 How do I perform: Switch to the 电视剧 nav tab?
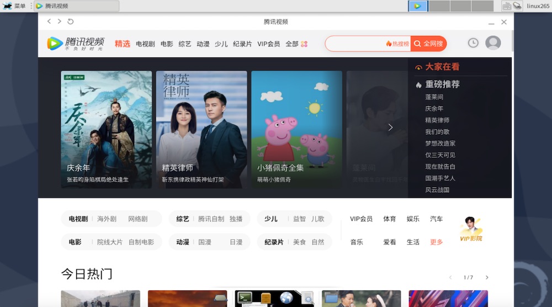coord(145,44)
